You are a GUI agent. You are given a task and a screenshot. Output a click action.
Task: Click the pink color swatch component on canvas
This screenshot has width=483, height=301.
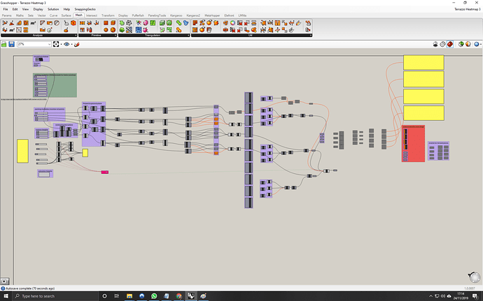[105, 172]
